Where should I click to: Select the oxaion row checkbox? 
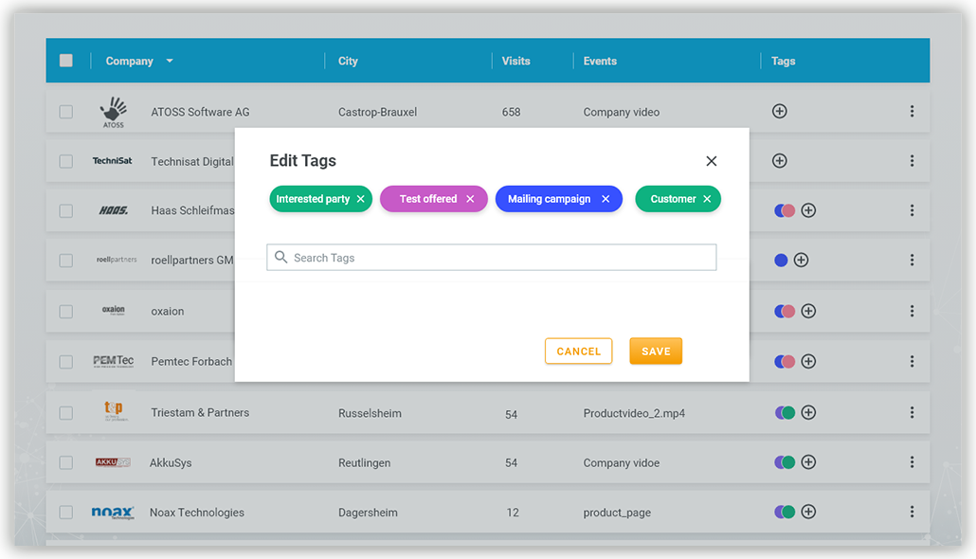[66, 311]
